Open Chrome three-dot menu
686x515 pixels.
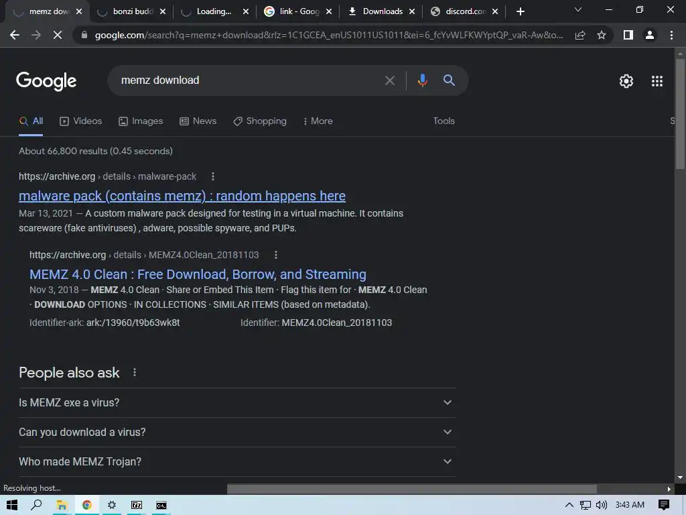coord(671,35)
